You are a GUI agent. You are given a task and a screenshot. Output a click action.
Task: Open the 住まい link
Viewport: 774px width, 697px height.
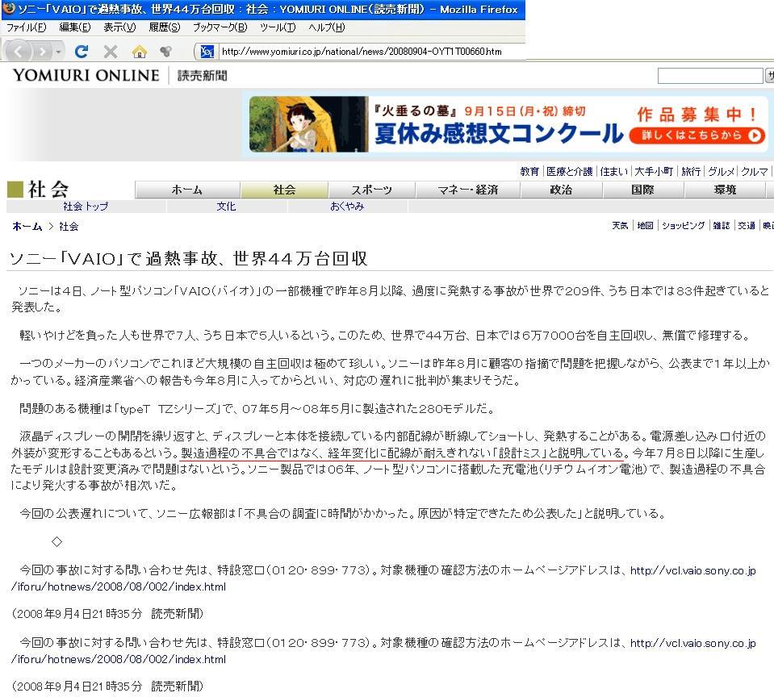pos(613,171)
